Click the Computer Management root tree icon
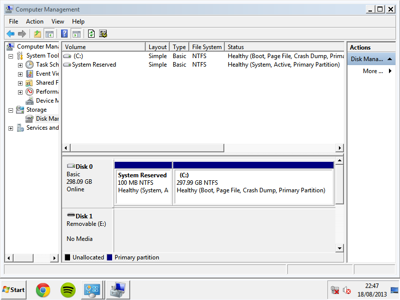This screenshot has height=300, width=400. pyautogui.click(x=11, y=47)
